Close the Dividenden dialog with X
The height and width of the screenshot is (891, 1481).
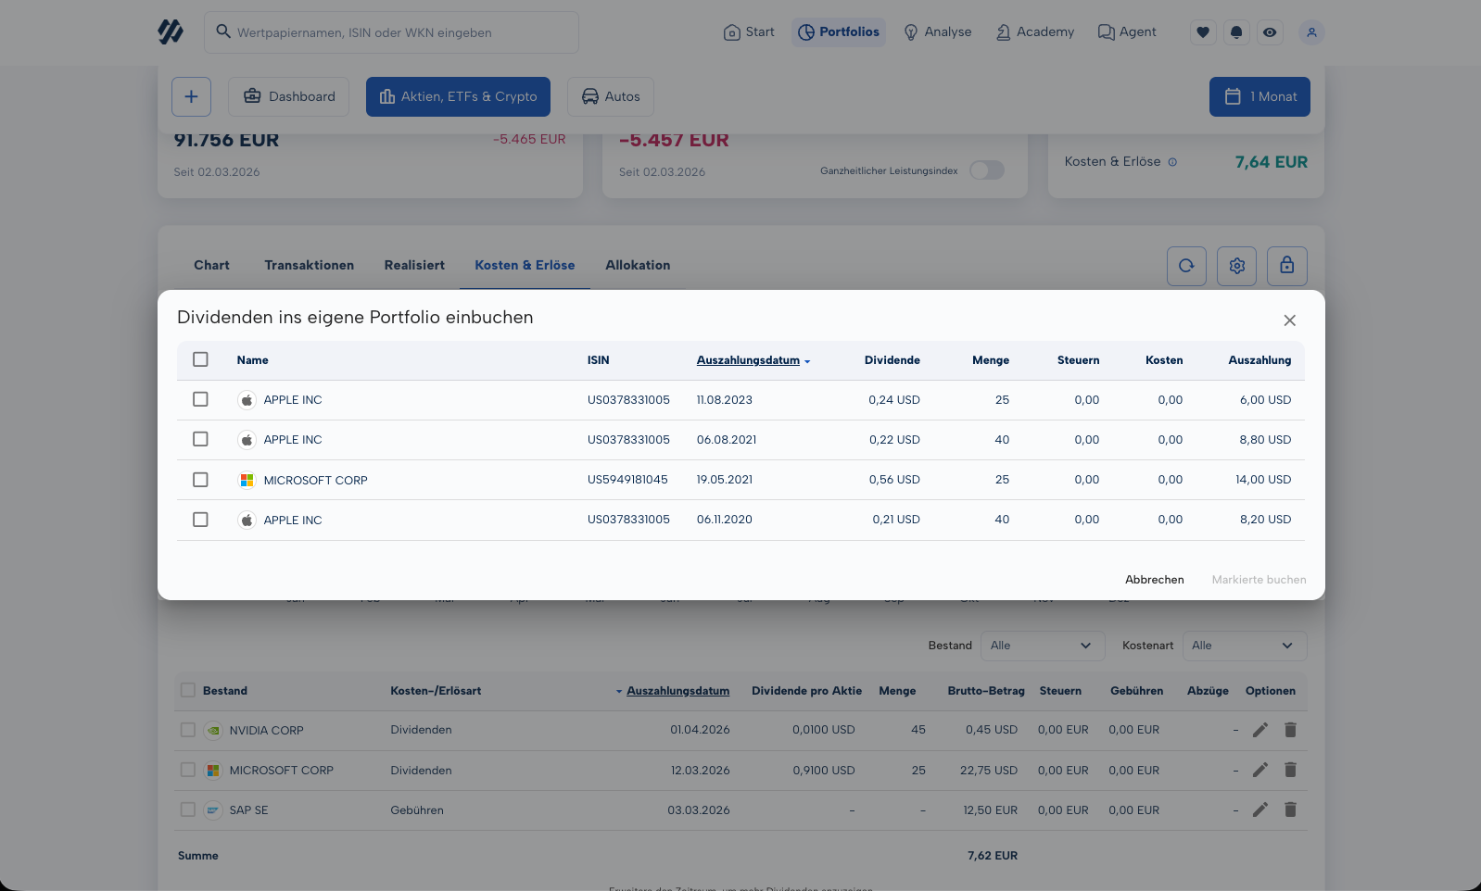tap(1289, 320)
